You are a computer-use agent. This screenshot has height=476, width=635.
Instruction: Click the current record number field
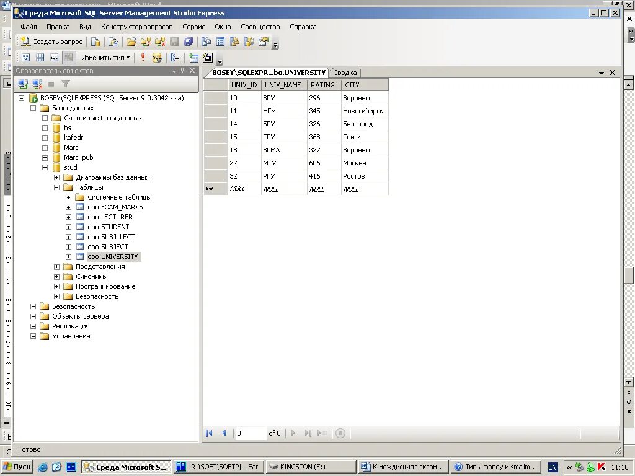pyautogui.click(x=251, y=433)
